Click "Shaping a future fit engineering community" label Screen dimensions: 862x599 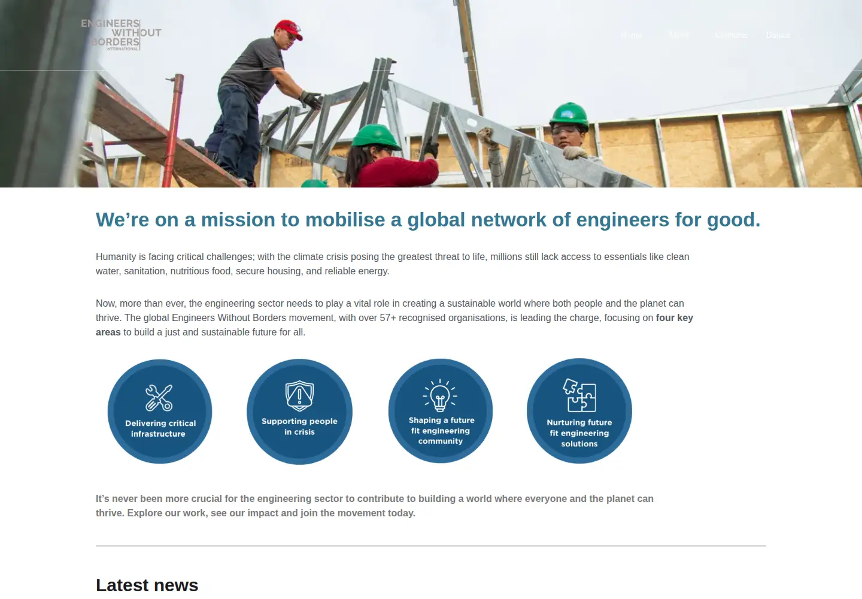[441, 431]
